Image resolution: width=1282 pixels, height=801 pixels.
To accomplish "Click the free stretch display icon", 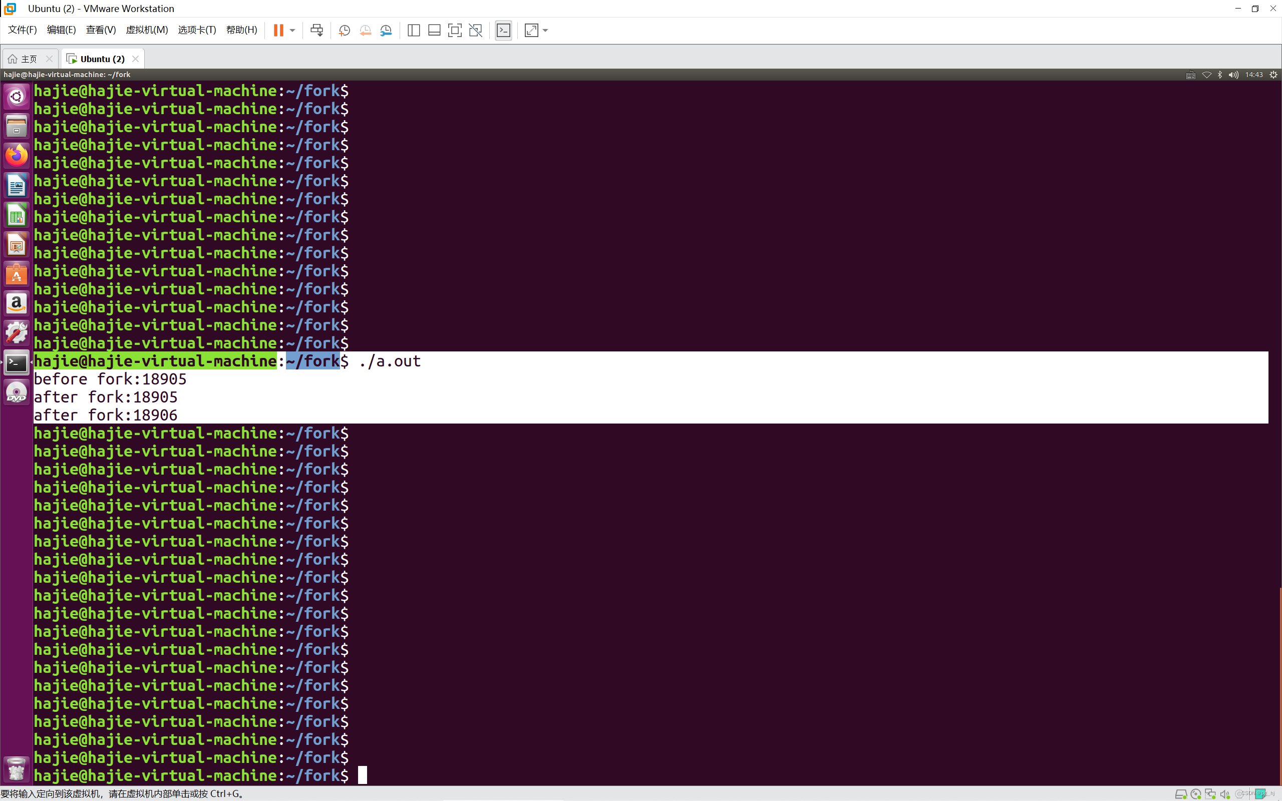I will coord(531,30).
